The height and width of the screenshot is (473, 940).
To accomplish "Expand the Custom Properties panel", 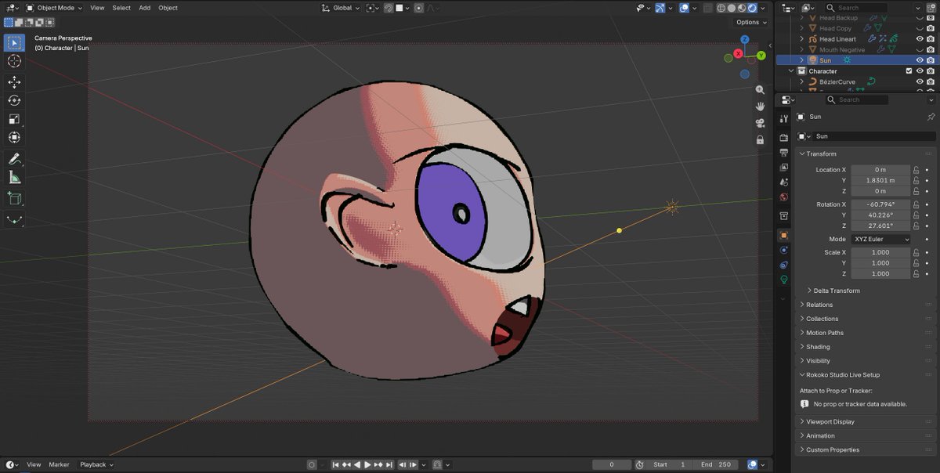I will 833,450.
